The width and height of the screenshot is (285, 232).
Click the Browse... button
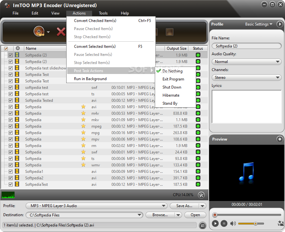pyautogui.click(x=160, y=215)
